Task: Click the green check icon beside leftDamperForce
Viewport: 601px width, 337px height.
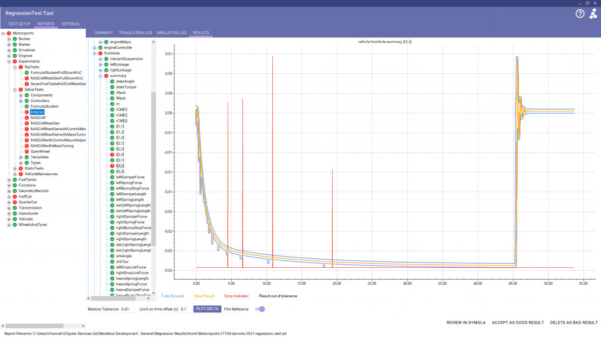Action: [x=112, y=178]
